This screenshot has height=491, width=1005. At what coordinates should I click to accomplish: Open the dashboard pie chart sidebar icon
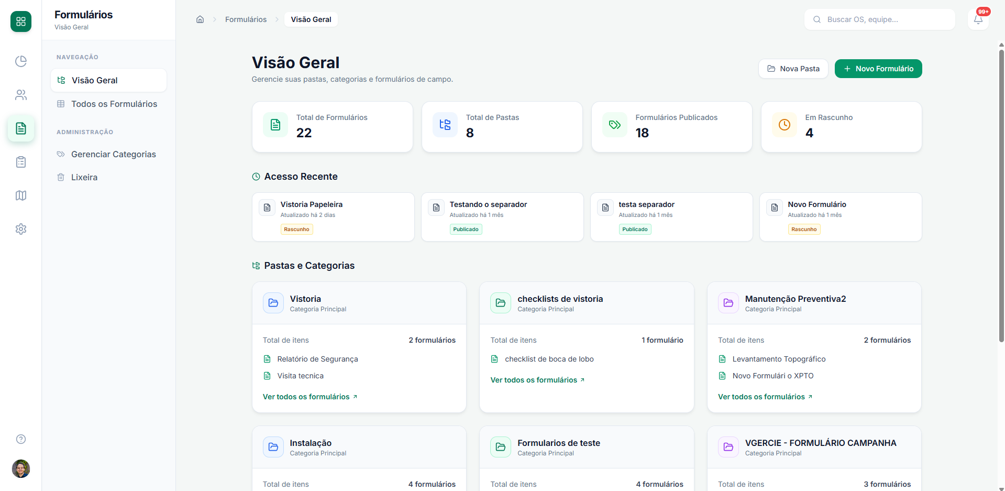(21, 61)
